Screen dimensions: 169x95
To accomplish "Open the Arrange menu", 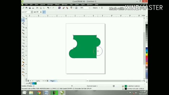I will tap(50, 4).
